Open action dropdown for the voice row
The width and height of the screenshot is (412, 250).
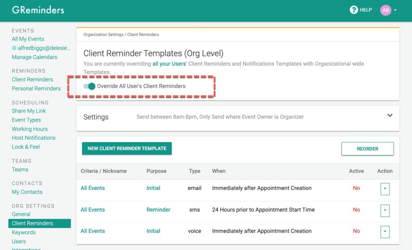click(385, 231)
